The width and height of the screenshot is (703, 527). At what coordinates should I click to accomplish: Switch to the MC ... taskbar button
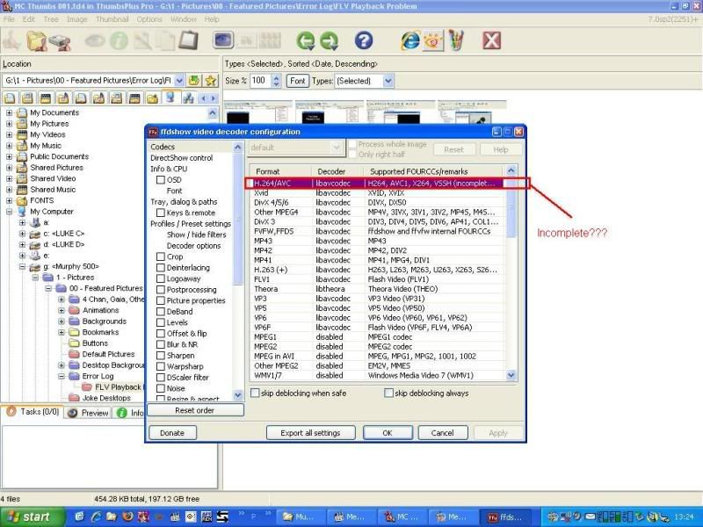(x=404, y=517)
